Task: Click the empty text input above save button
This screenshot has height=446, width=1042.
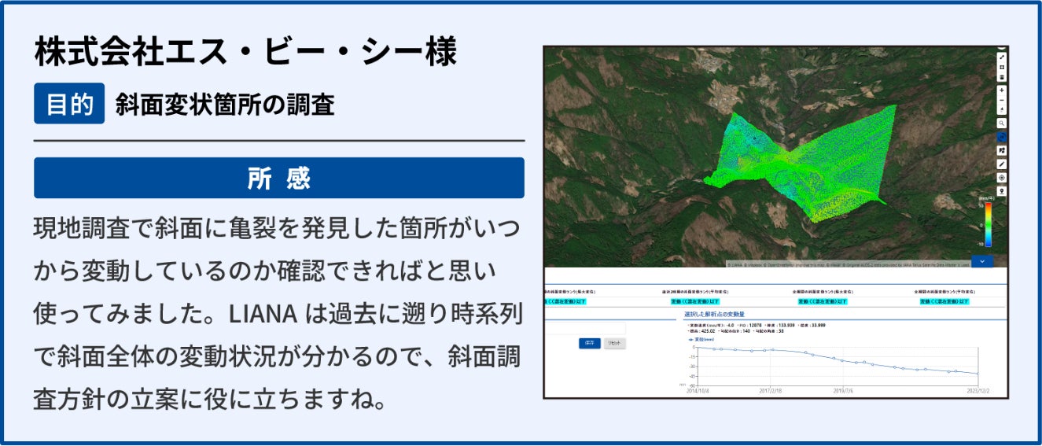Action: (584, 328)
